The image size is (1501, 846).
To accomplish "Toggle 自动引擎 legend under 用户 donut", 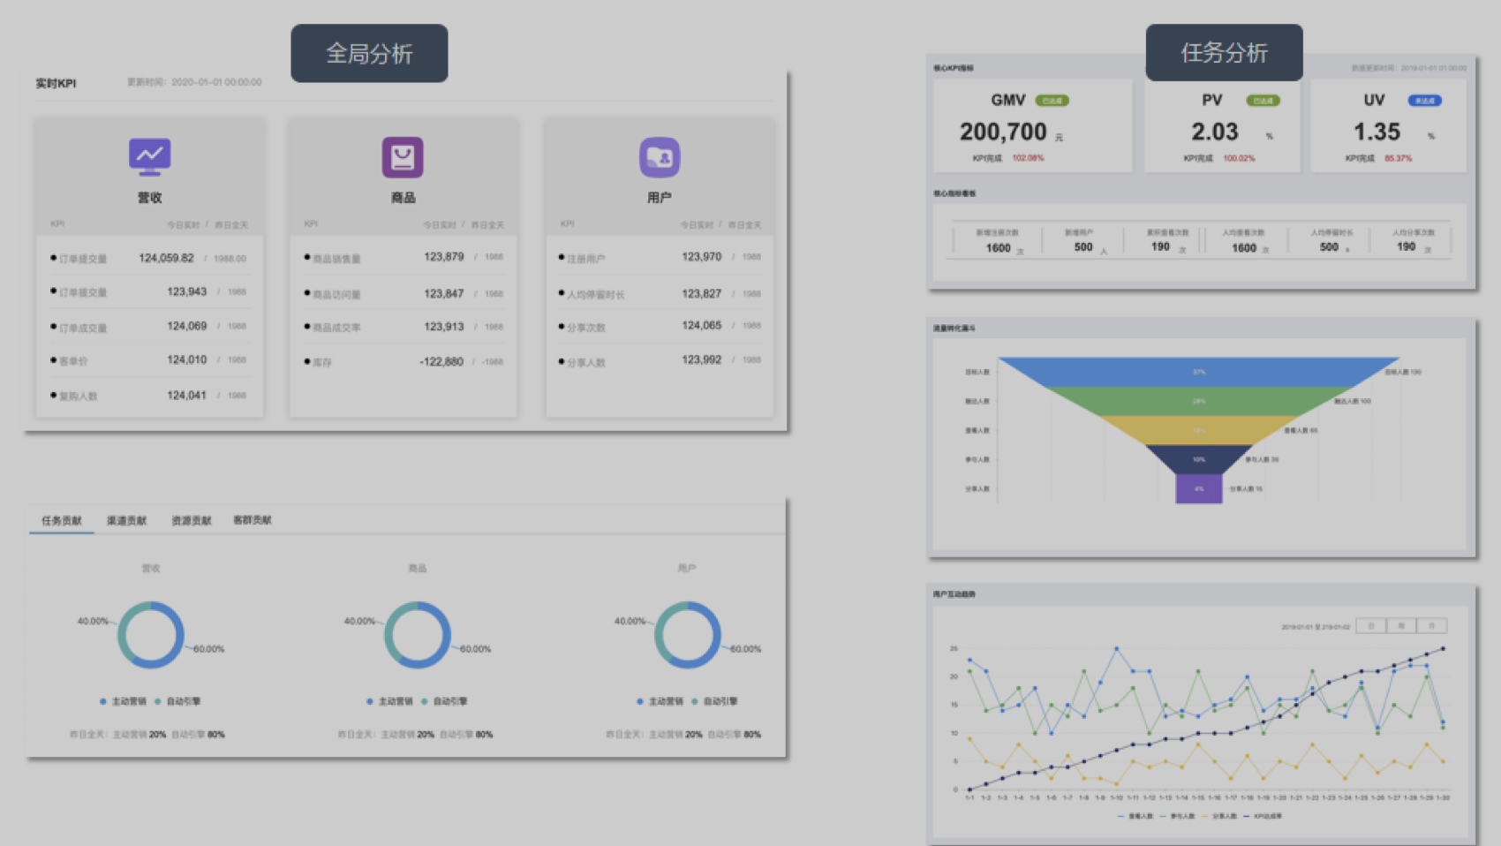I will (x=714, y=701).
